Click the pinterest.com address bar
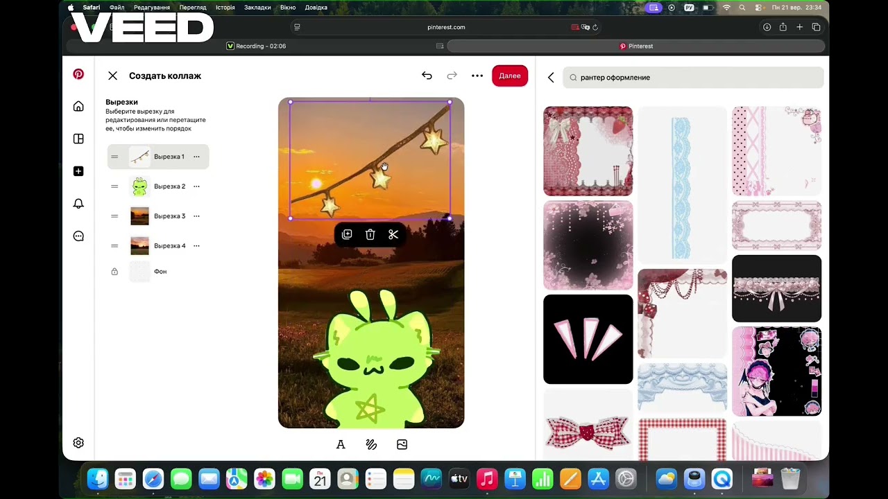 (x=446, y=27)
